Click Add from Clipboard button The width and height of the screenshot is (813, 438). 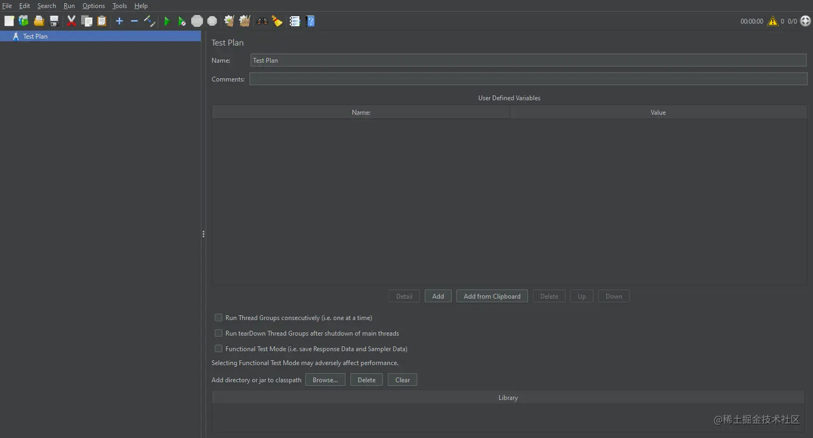coord(492,296)
